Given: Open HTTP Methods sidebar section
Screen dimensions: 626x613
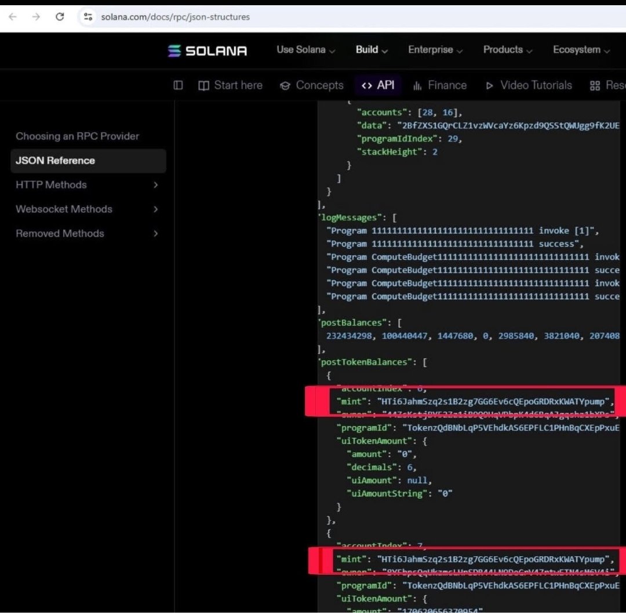Looking at the screenshot, I should (51, 185).
